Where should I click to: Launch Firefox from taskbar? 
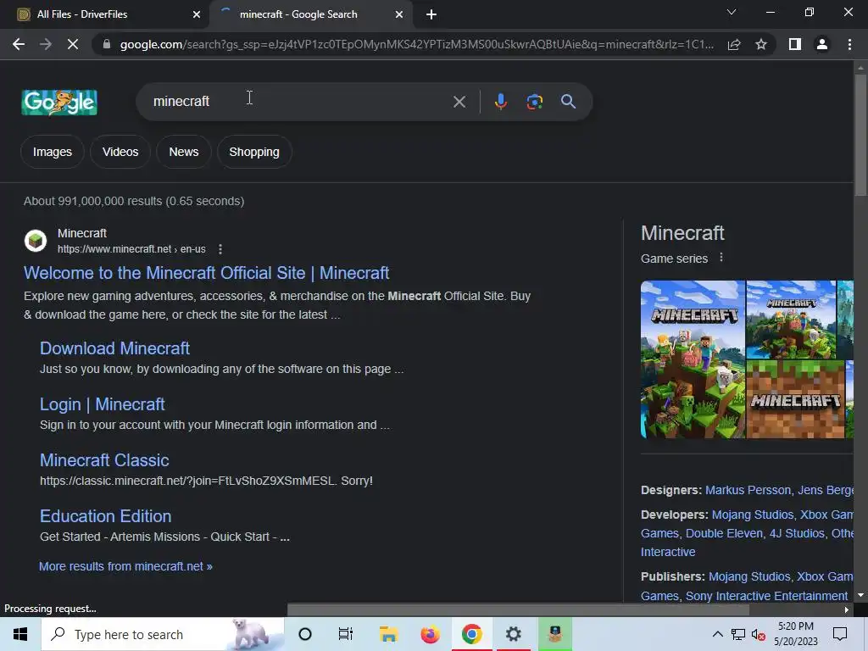pos(430,634)
